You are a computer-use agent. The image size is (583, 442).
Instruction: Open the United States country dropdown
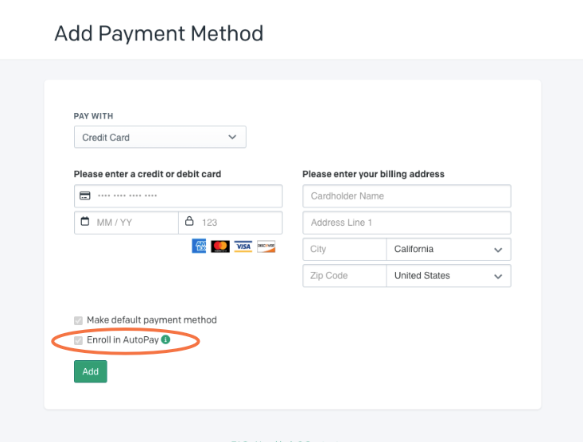[x=448, y=276]
